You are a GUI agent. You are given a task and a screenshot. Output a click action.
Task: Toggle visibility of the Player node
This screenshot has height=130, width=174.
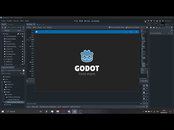pyautogui.click(x=23, y=34)
